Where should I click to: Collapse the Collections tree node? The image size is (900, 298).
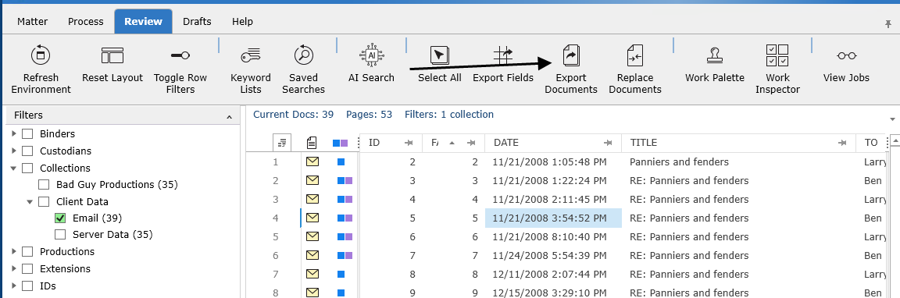click(x=14, y=168)
